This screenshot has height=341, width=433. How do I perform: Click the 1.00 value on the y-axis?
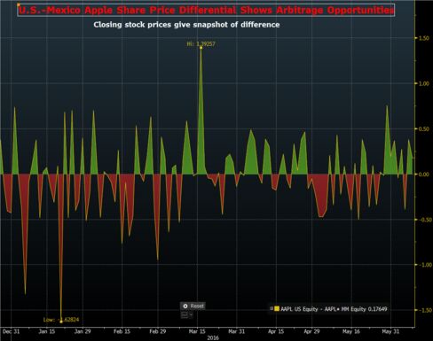pos(424,83)
